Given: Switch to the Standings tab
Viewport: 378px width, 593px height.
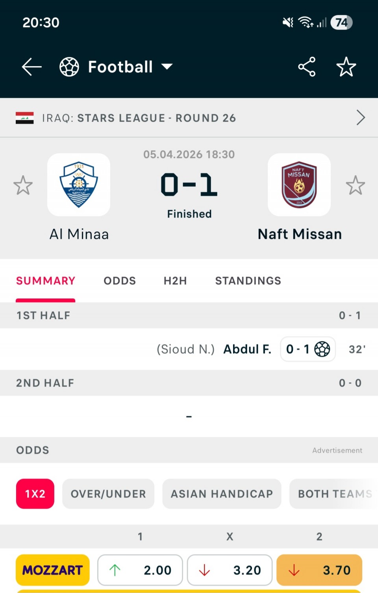Looking at the screenshot, I should tap(248, 281).
